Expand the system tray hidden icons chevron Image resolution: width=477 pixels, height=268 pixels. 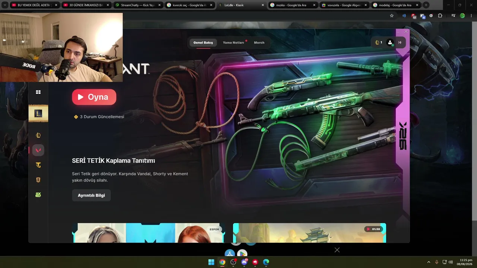429,262
